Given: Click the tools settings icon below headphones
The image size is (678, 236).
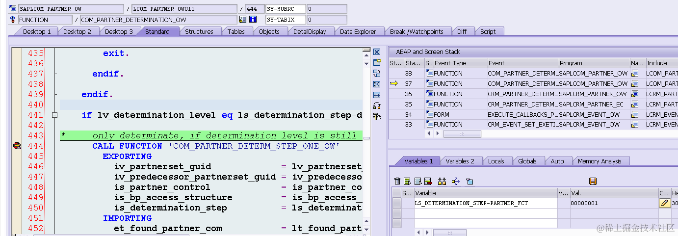Looking at the screenshot, I should (377, 116).
